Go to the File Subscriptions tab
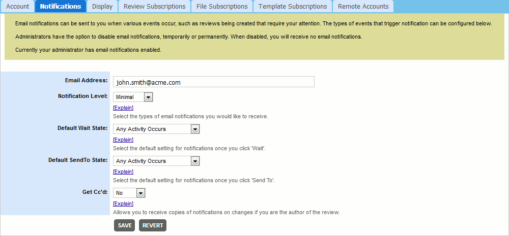The width and height of the screenshot is (509, 236). 222,7
